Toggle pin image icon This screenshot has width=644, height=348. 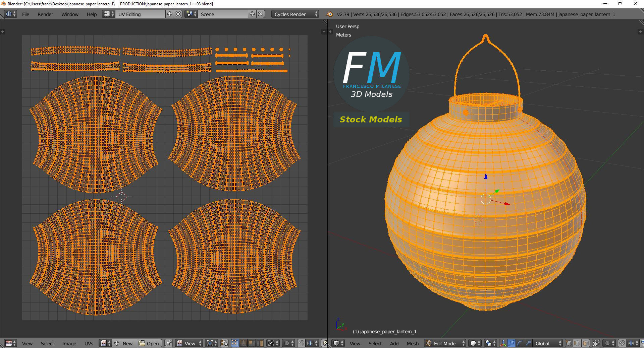tap(168, 343)
